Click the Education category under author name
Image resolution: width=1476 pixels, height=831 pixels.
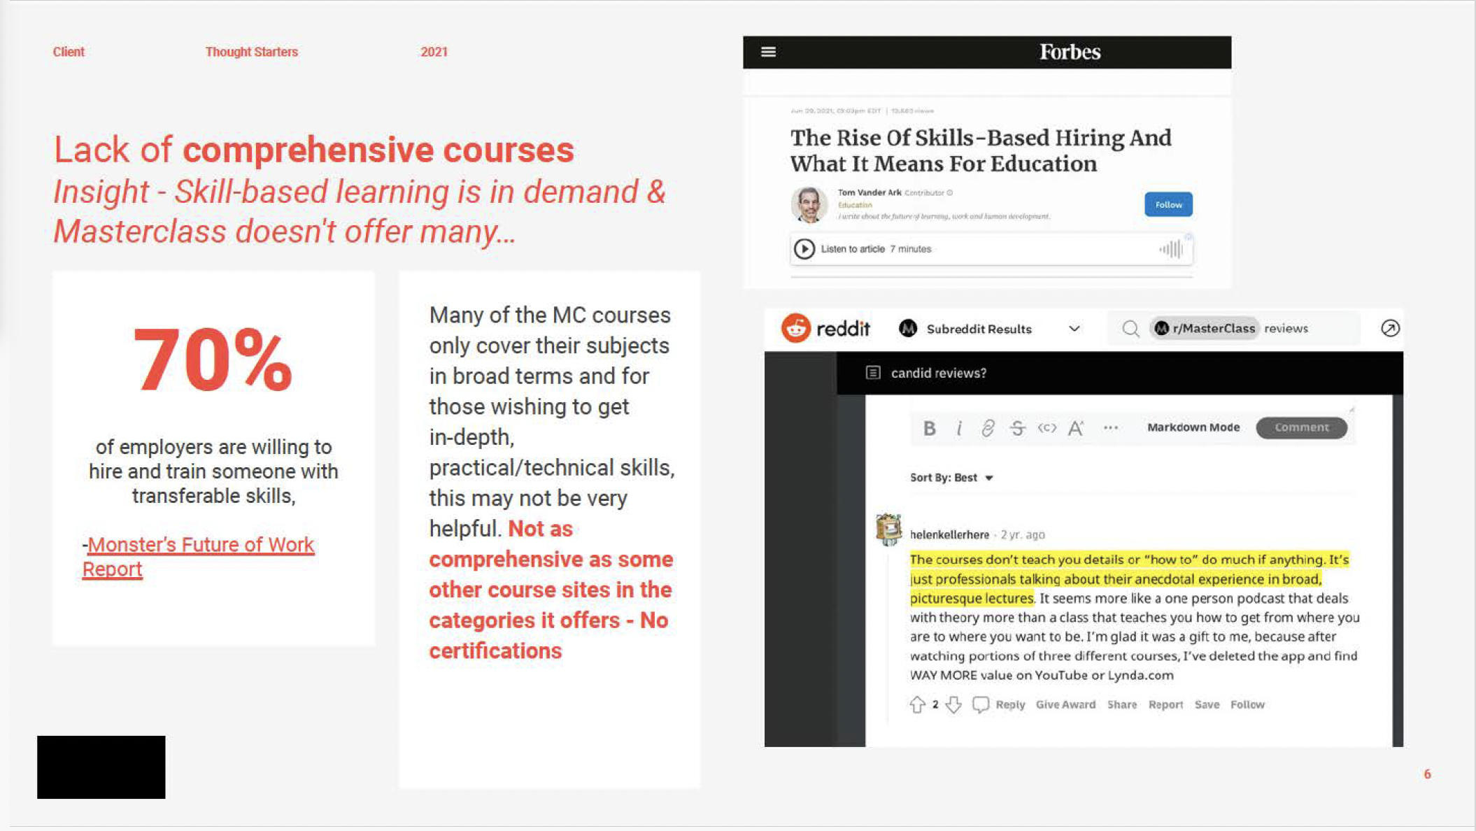tap(855, 205)
